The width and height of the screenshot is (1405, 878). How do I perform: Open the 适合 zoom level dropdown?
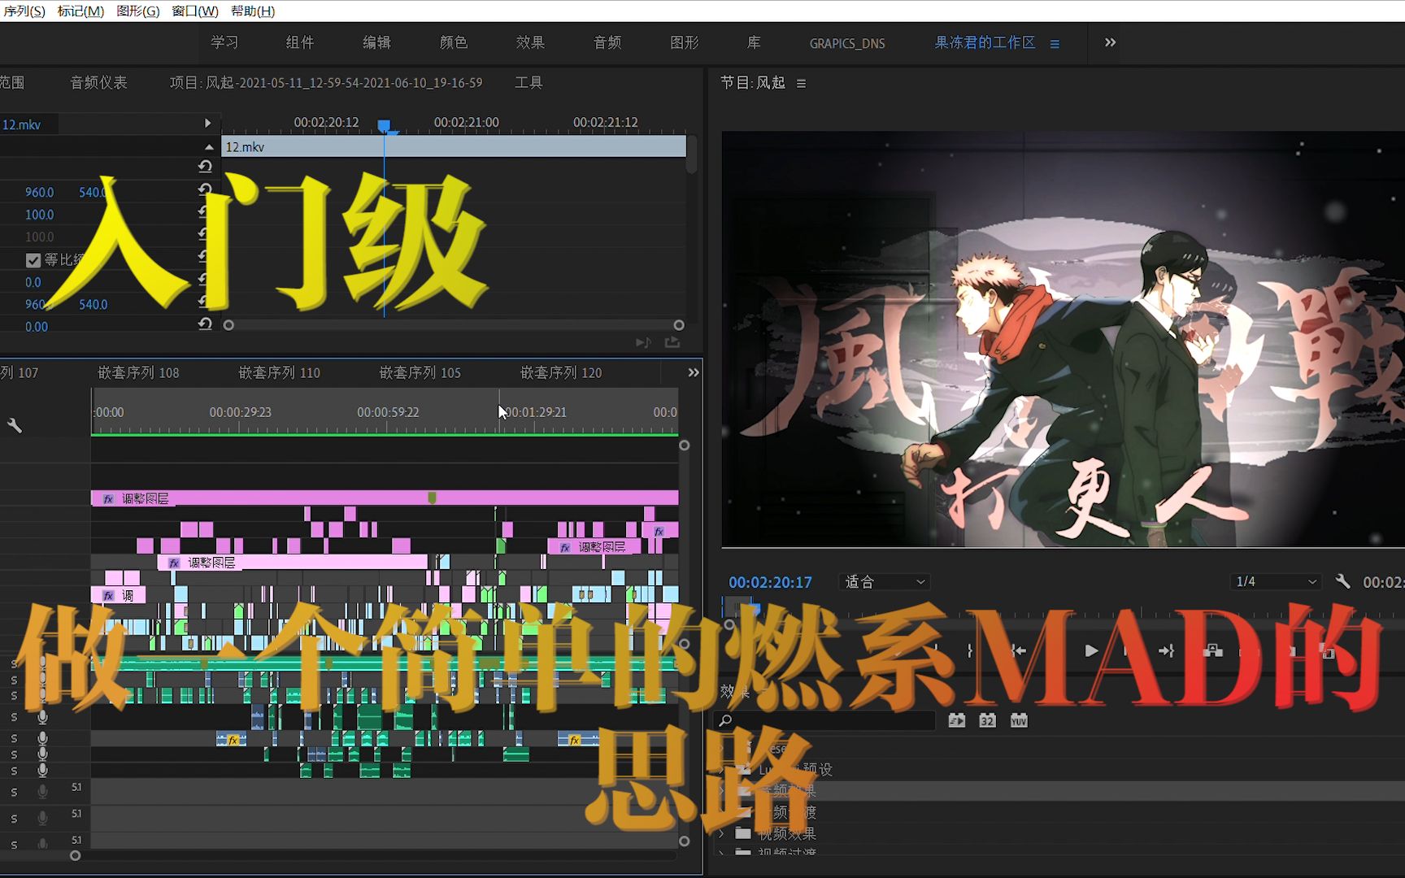[885, 581]
